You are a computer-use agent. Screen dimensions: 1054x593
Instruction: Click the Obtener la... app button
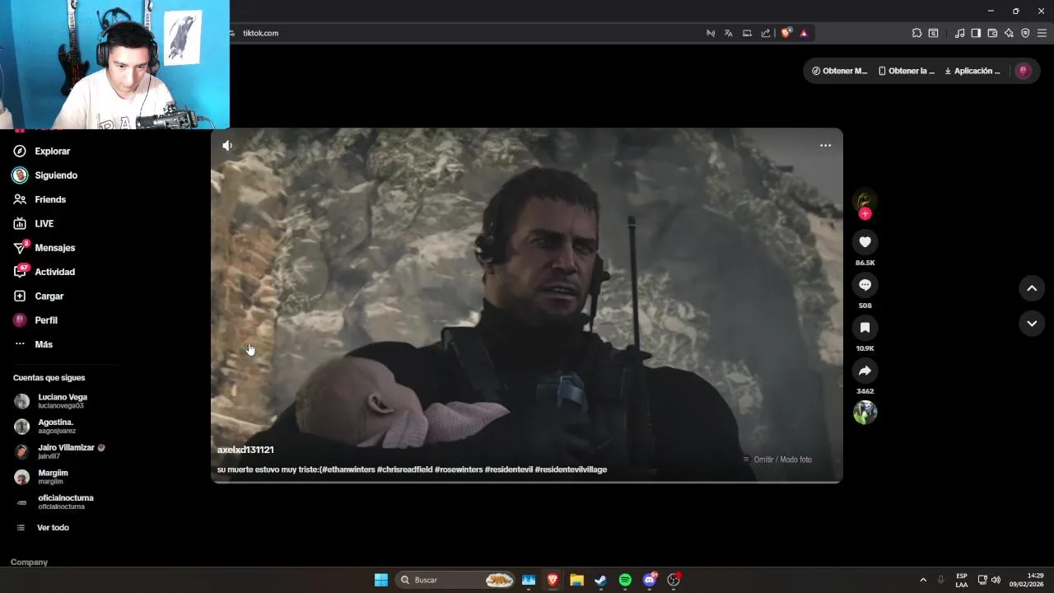pos(907,71)
